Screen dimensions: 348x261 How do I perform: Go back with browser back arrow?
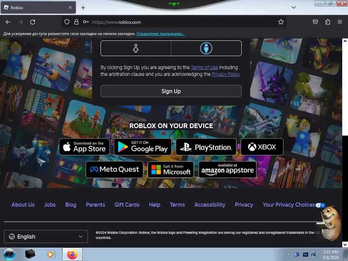click(8, 22)
